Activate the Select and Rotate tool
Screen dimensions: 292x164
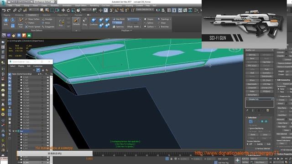tap(68, 10)
